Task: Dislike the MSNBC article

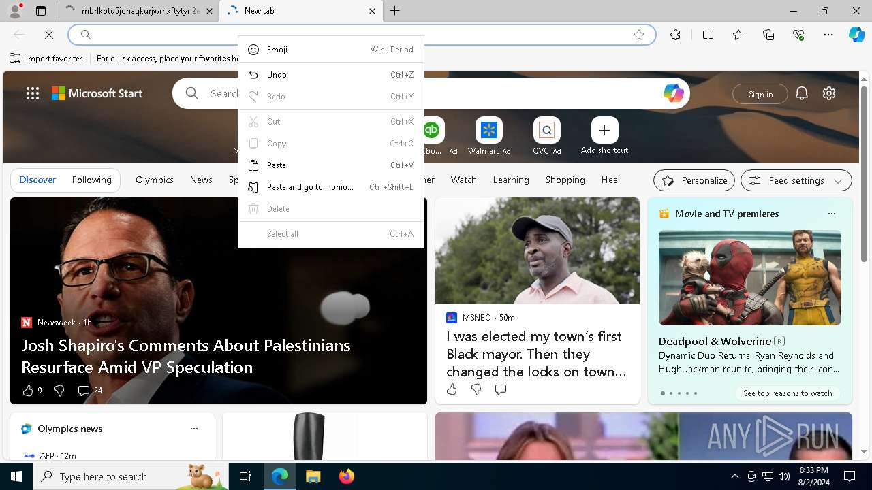Action: pyautogui.click(x=476, y=389)
